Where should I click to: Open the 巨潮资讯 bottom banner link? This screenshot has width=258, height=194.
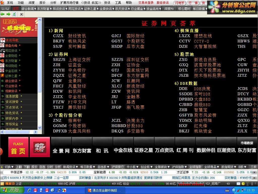[x=226, y=150]
